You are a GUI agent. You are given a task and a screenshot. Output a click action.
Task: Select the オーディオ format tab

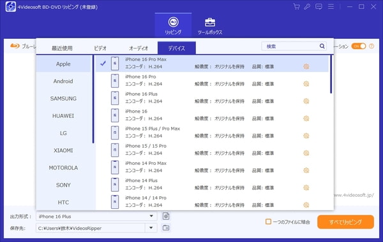tap(139, 48)
